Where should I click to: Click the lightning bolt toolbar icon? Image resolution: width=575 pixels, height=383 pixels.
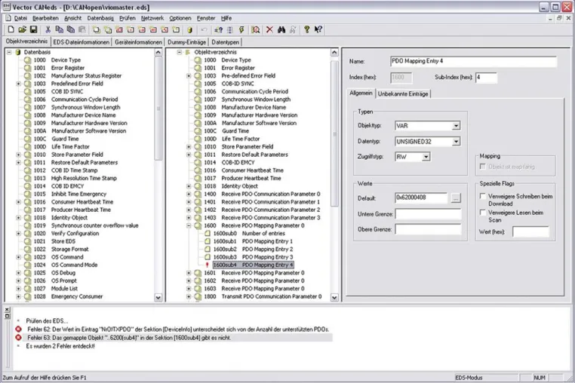(241, 29)
